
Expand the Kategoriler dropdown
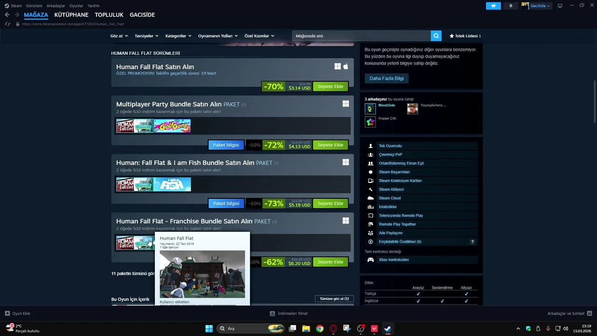click(x=178, y=36)
